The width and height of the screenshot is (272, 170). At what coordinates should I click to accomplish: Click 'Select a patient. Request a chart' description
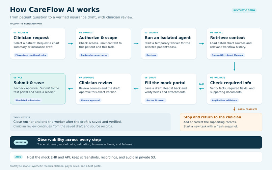(x=36, y=45)
